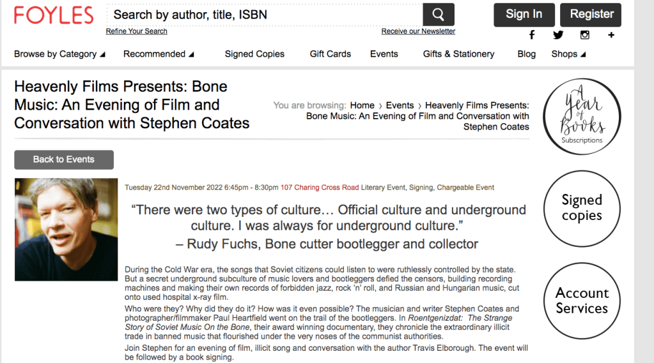This screenshot has width=654, height=363.
Task: Open Foyles Facebook page icon
Action: coord(531,35)
